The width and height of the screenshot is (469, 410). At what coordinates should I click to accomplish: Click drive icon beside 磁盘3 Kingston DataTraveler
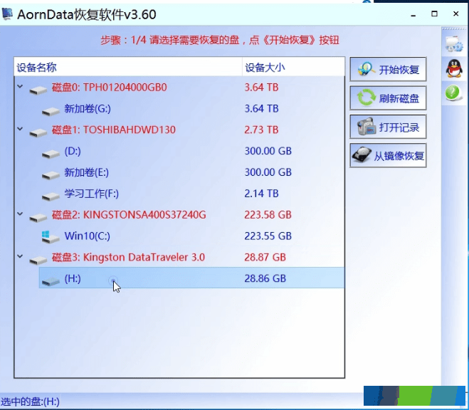(x=38, y=260)
